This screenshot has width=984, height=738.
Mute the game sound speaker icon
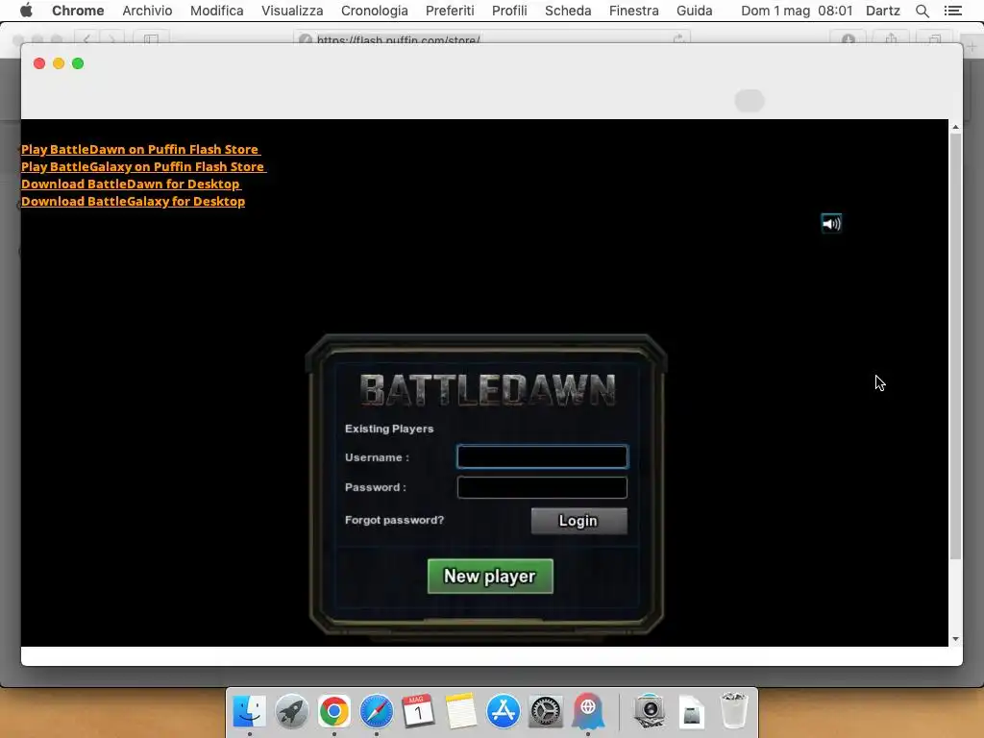coord(831,223)
